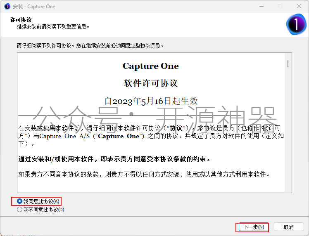
Task: Close the installer window
Action: coord(299,7)
